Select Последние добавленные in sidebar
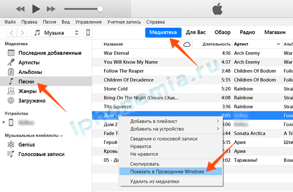293x192 pixels. point(50,53)
